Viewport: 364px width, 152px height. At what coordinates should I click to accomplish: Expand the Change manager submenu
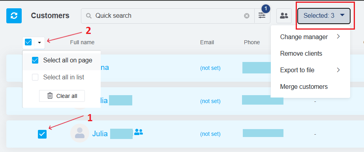310,37
